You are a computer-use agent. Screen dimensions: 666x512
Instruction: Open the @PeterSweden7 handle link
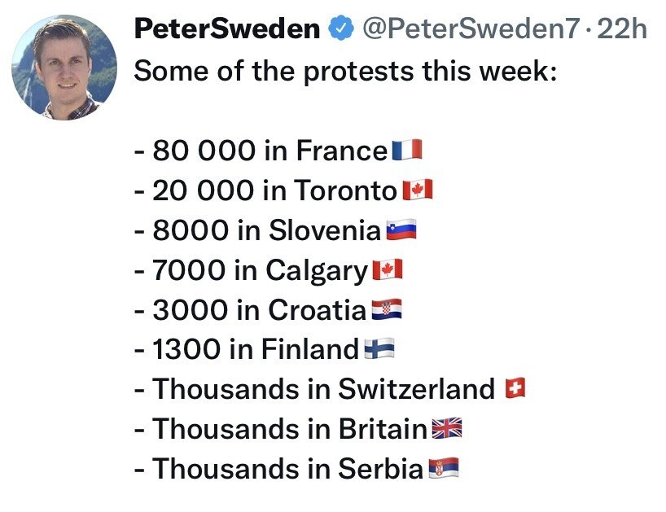(470, 29)
